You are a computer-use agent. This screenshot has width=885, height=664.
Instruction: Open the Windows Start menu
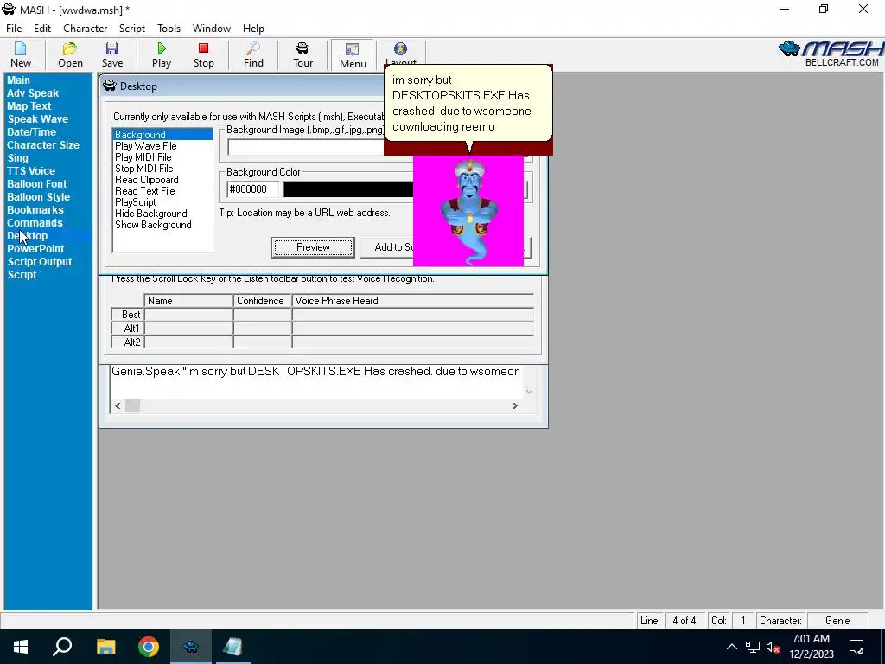click(x=21, y=647)
